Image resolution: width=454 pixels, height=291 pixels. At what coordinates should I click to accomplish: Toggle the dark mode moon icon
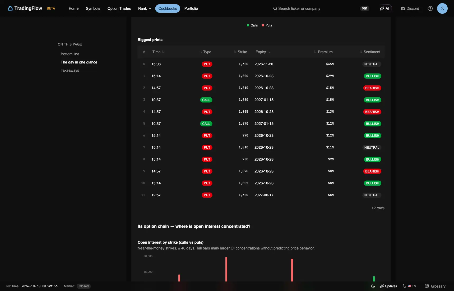373,286
